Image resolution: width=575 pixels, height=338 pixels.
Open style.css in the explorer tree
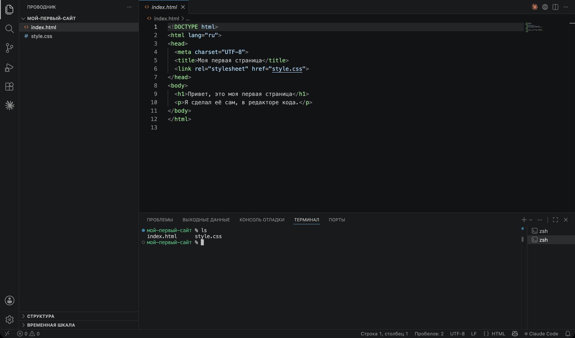point(79,36)
